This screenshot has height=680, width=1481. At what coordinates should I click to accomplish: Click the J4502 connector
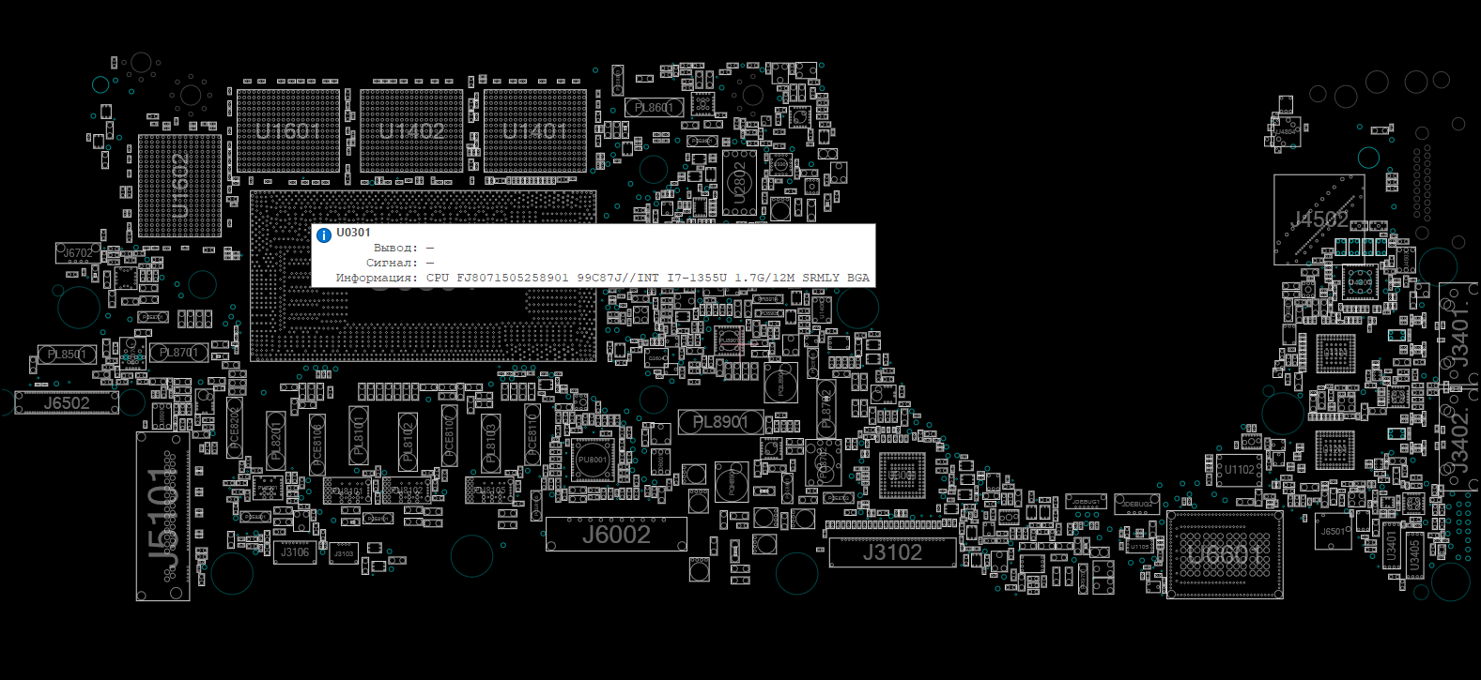(1319, 219)
